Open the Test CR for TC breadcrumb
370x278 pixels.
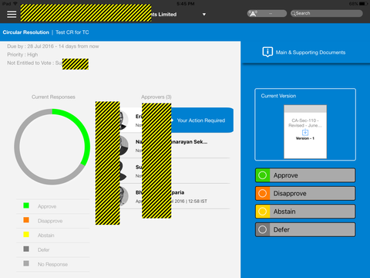pos(72,32)
